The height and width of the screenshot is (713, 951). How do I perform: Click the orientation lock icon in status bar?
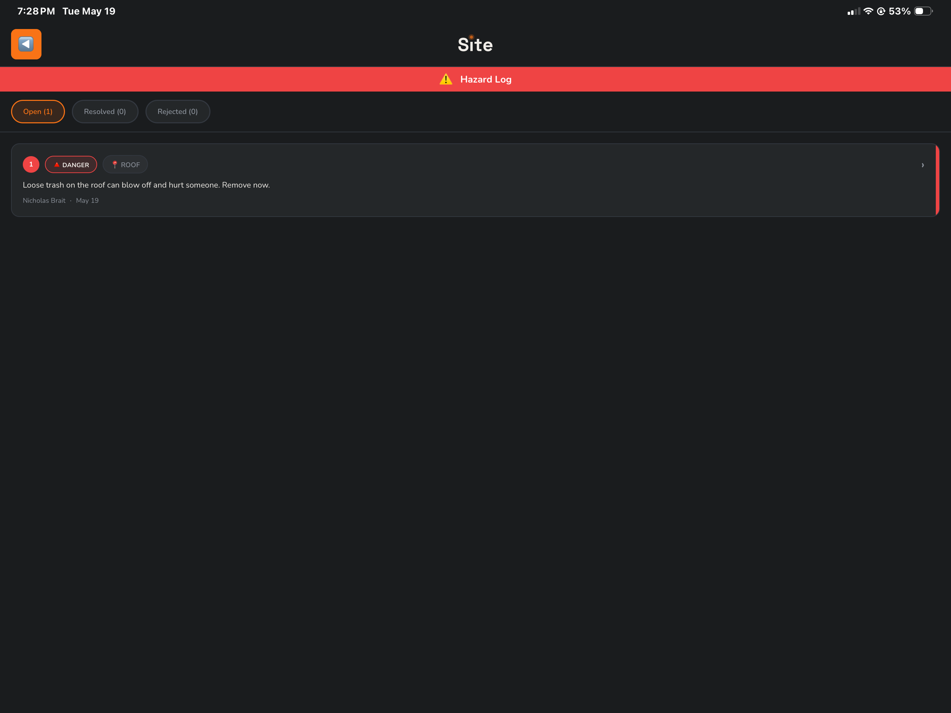tap(881, 11)
